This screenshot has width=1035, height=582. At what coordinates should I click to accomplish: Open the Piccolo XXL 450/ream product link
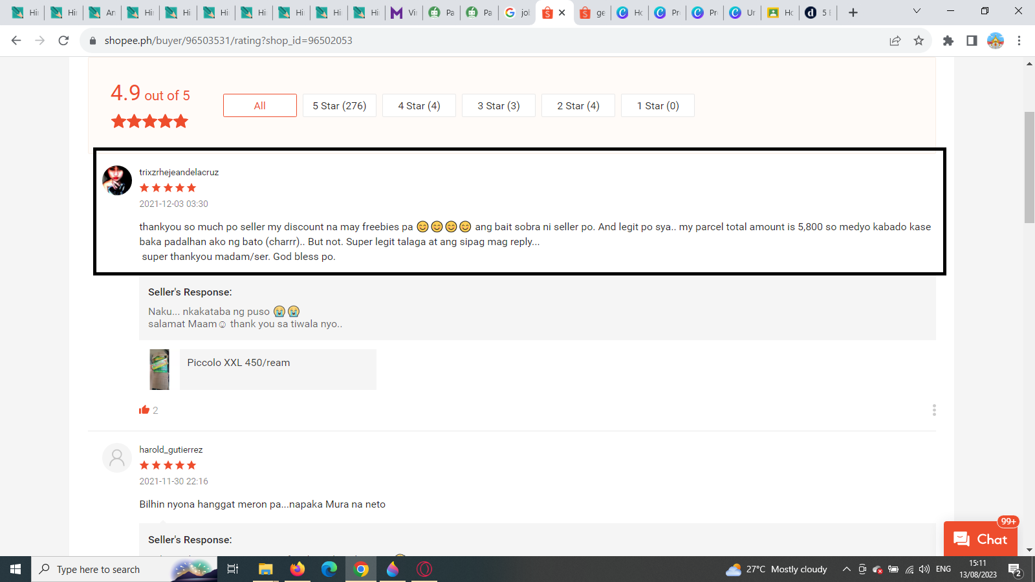point(278,369)
